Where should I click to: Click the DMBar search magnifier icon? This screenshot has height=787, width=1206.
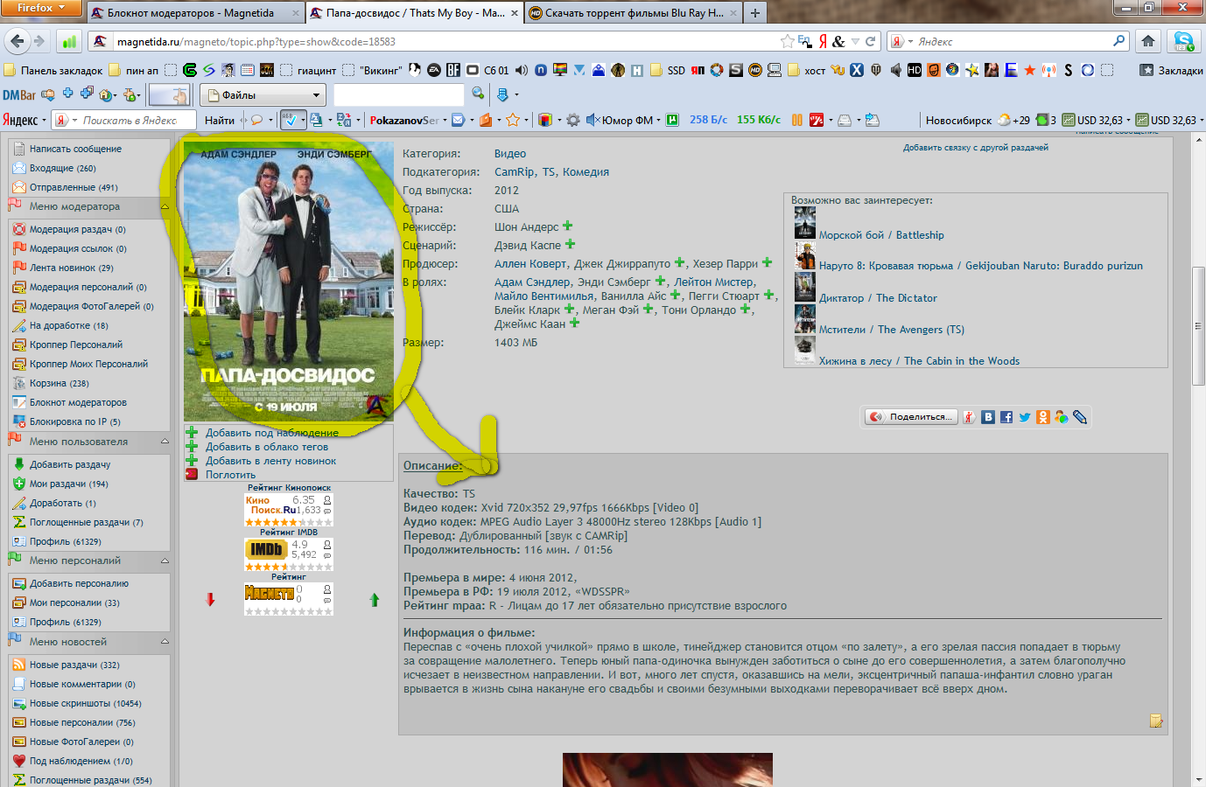(x=478, y=94)
